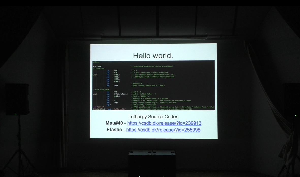This screenshot has height=177, width=300.
Task: Select the '.enc "screen"' directive
Action: (x=99, y=107)
